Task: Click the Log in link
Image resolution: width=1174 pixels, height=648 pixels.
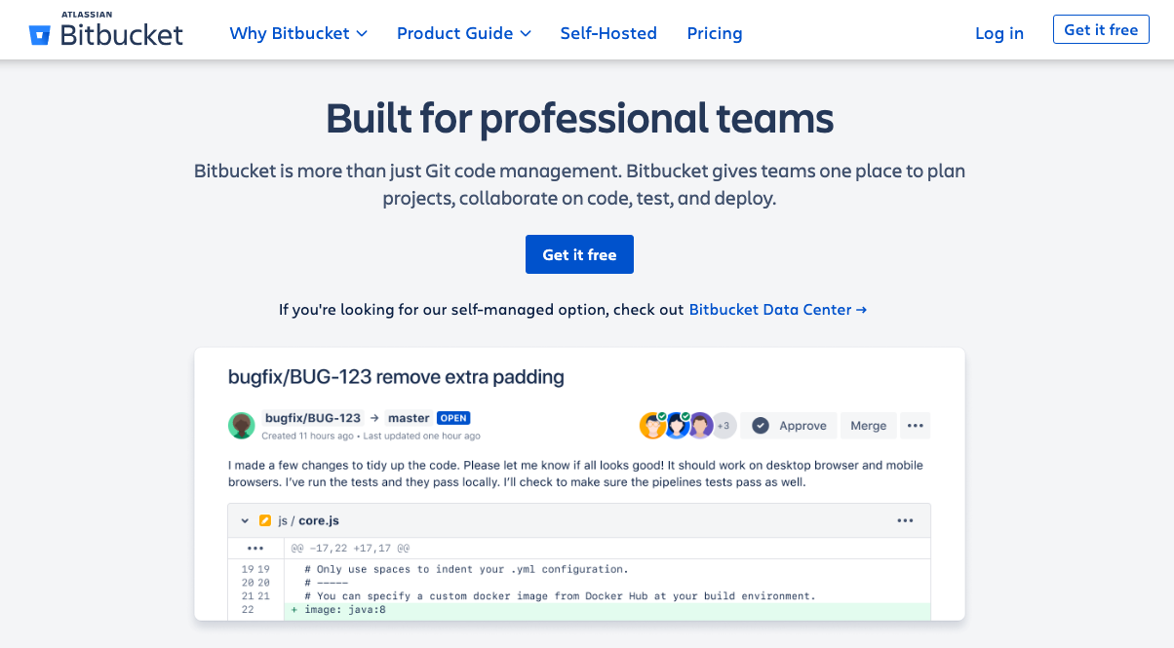Action: click(999, 33)
